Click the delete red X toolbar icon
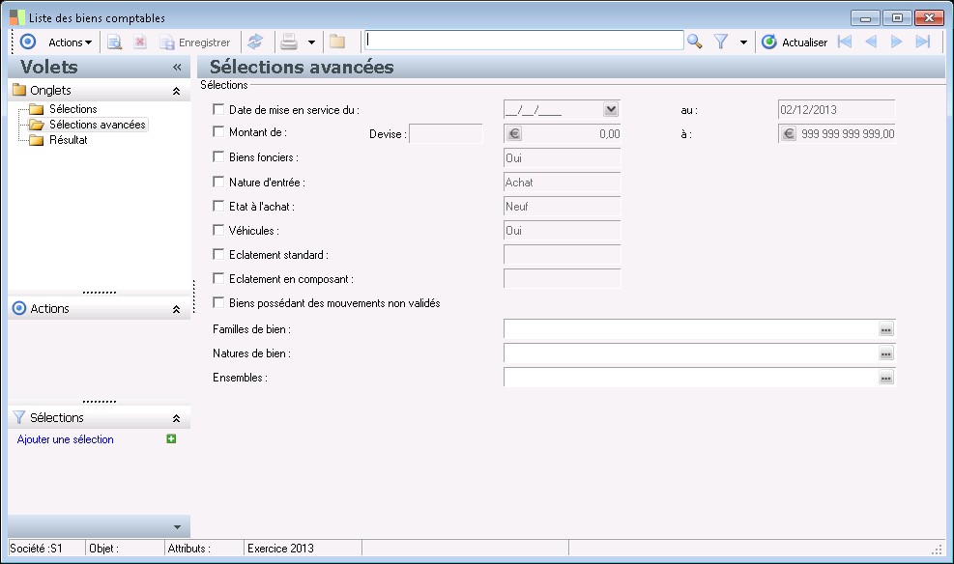The height and width of the screenshot is (564, 954). [140, 42]
